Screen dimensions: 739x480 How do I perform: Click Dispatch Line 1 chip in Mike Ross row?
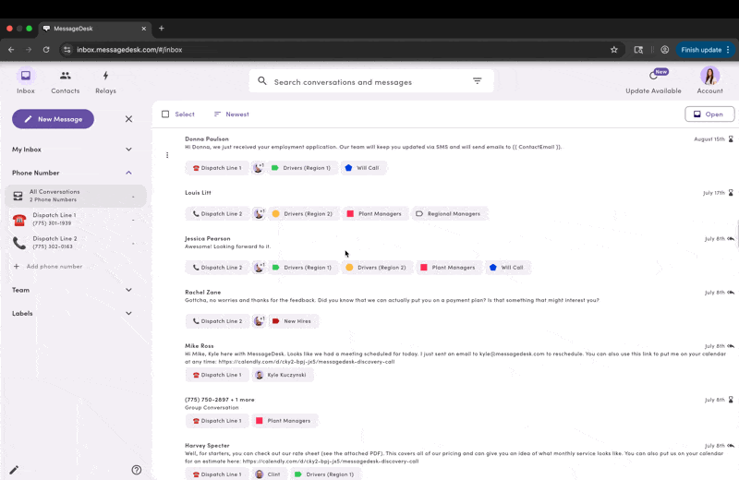[x=217, y=375]
